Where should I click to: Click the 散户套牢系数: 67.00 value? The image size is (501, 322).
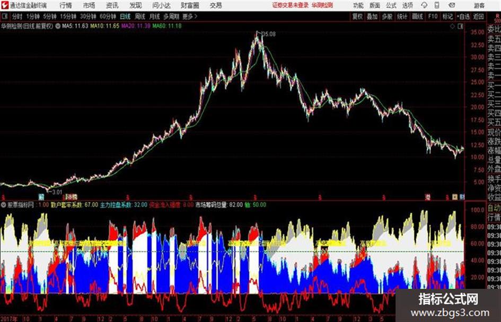coord(74,205)
